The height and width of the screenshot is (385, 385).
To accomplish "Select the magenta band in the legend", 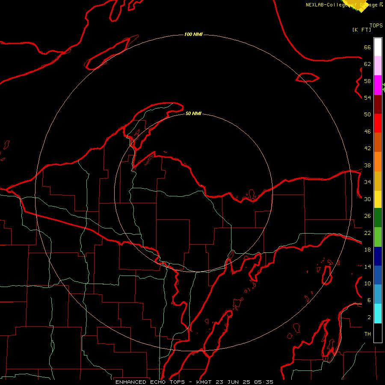I will pos(378,85).
